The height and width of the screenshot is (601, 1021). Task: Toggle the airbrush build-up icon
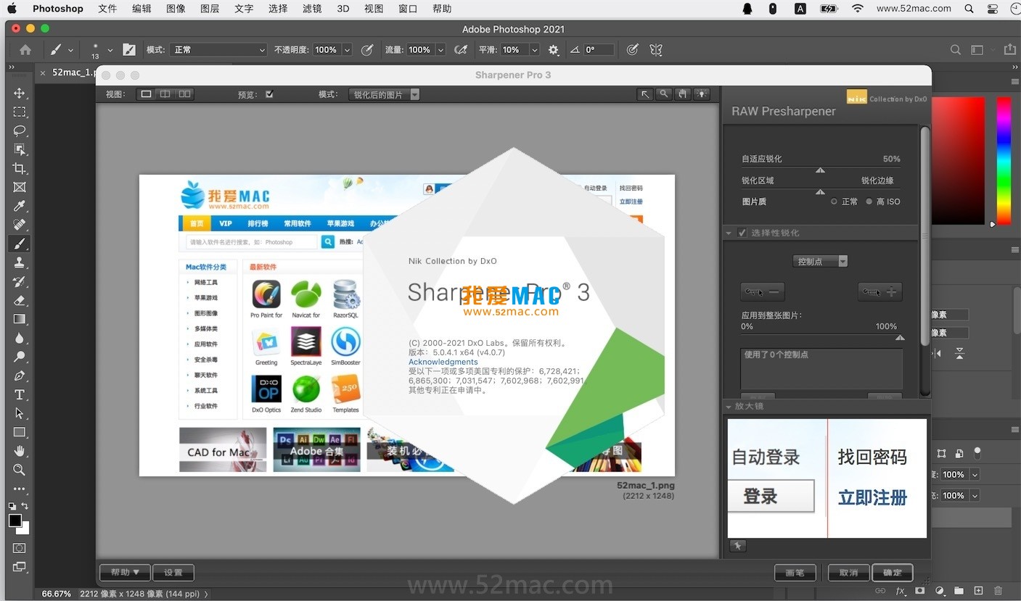tap(460, 50)
